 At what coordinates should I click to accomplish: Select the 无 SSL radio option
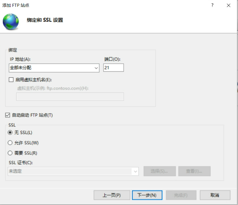coord(10,133)
